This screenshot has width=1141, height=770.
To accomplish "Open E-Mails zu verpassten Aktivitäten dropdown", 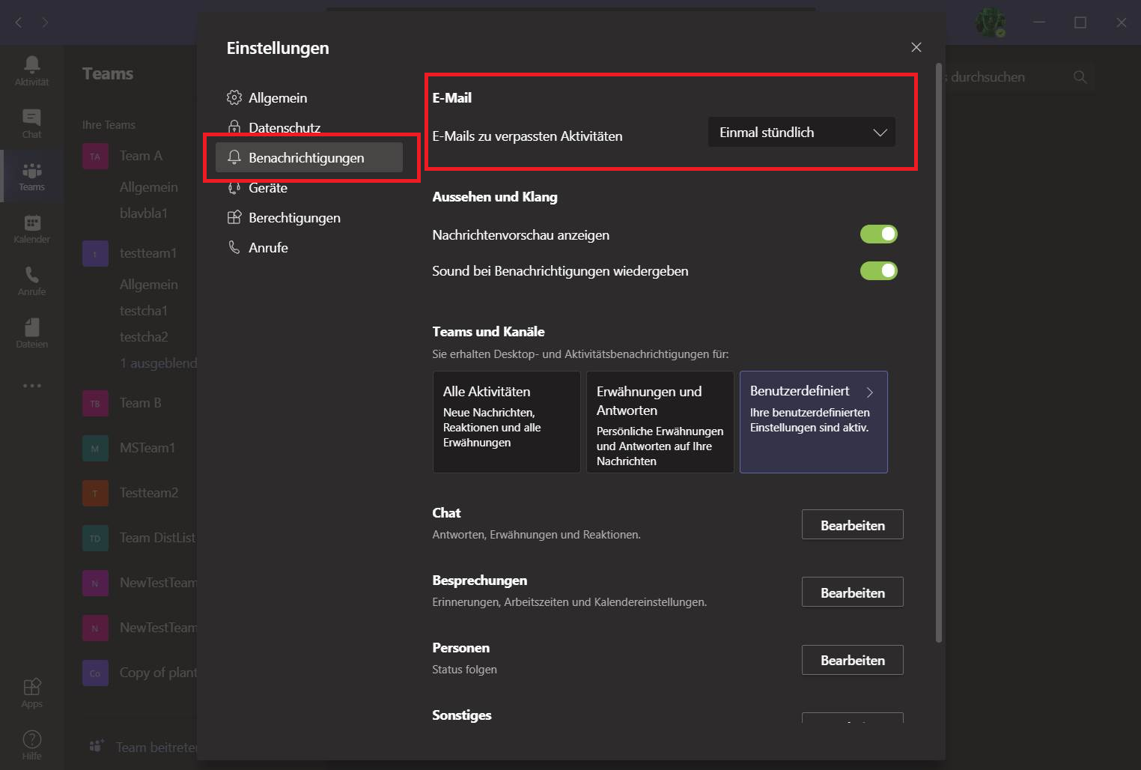I will (x=801, y=132).
